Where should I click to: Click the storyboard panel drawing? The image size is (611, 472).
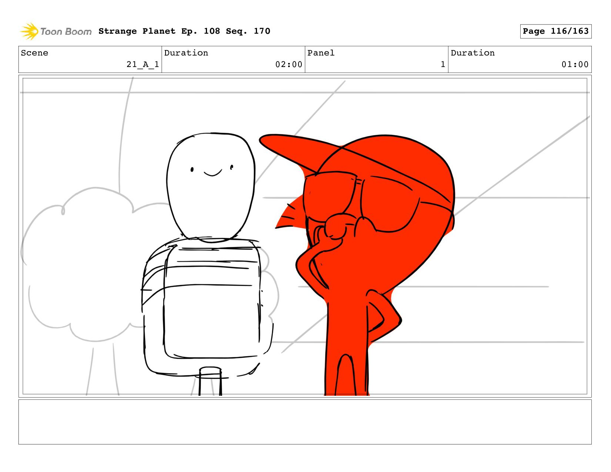pos(305,236)
